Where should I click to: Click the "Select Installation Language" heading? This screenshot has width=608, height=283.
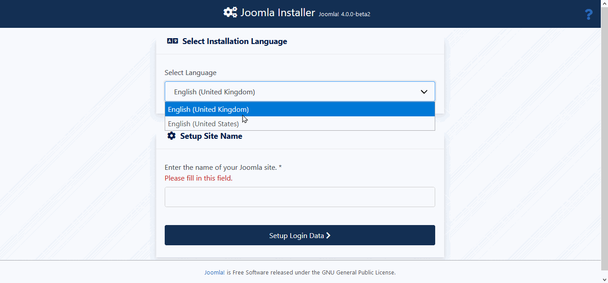(x=234, y=41)
